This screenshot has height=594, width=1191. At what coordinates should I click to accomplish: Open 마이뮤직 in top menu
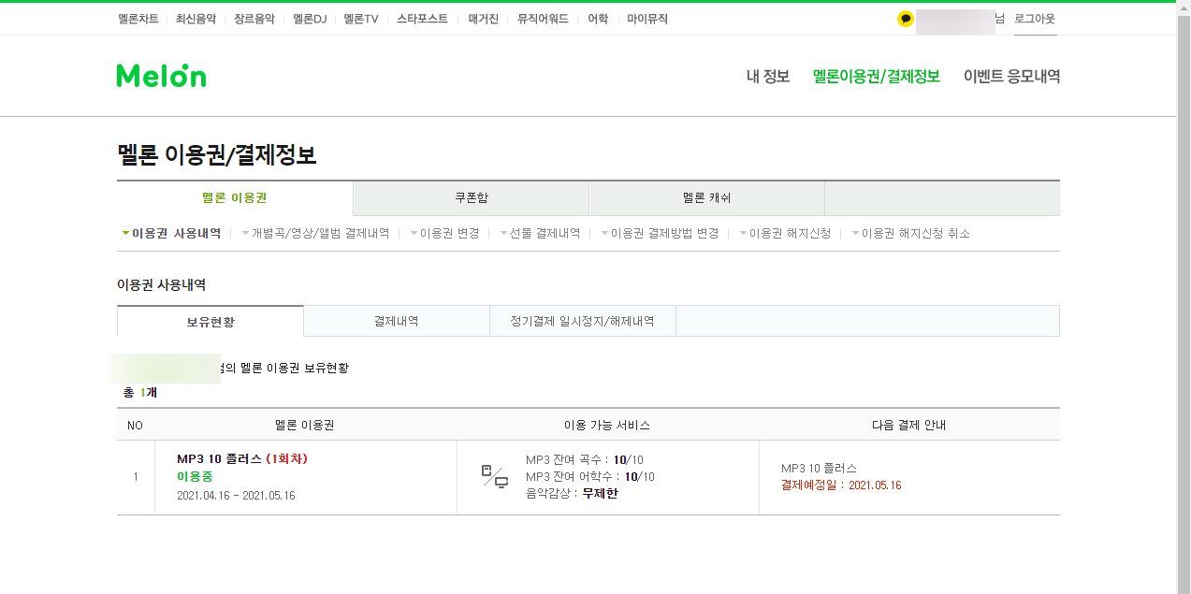tap(647, 19)
